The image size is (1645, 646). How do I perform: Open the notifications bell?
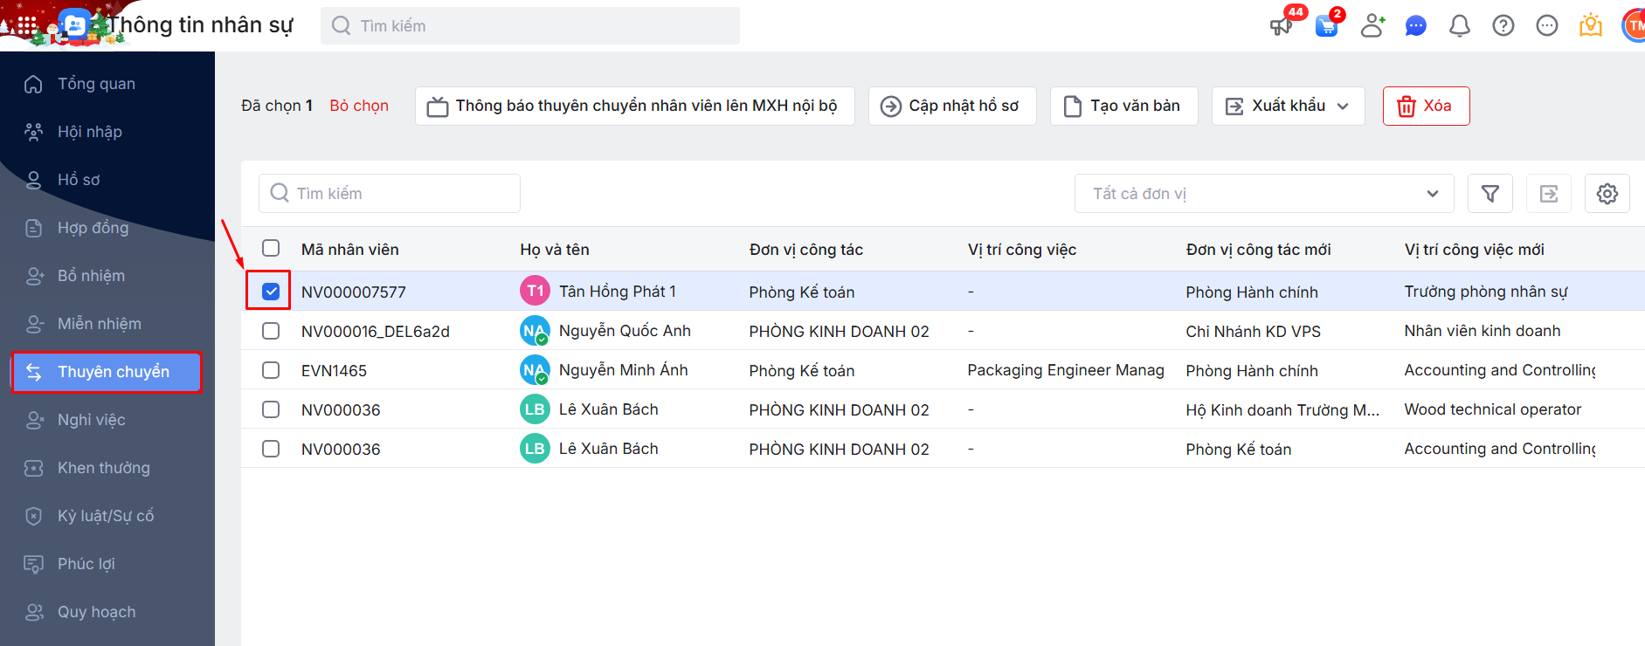tap(1459, 26)
